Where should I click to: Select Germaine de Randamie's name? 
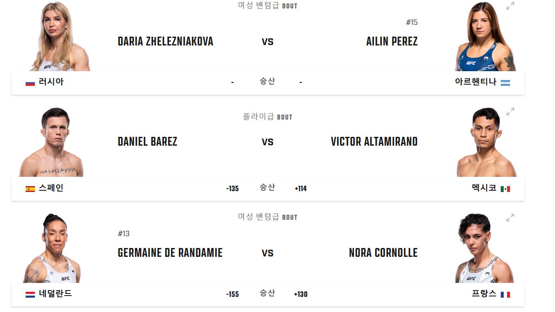[x=170, y=253]
